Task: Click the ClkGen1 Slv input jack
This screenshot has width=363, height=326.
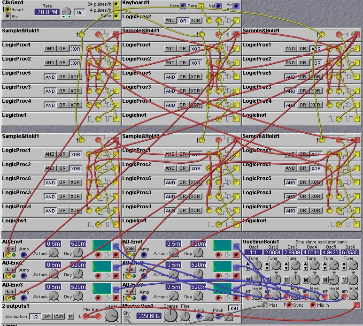Action: pos(7,16)
